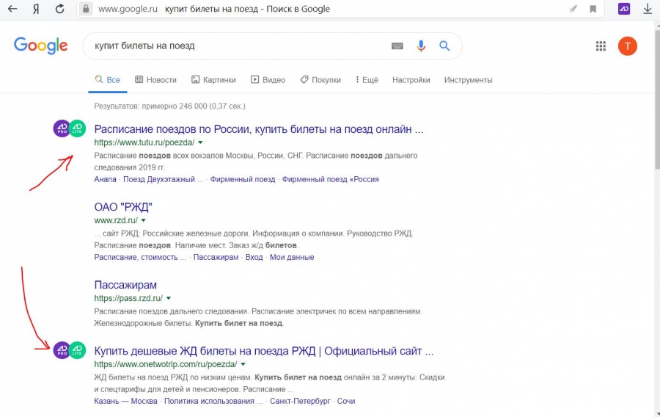The width and height of the screenshot is (660, 417).
Task: Click the purple PRO badge next to the tutu.ru result
Action: pos(62,128)
